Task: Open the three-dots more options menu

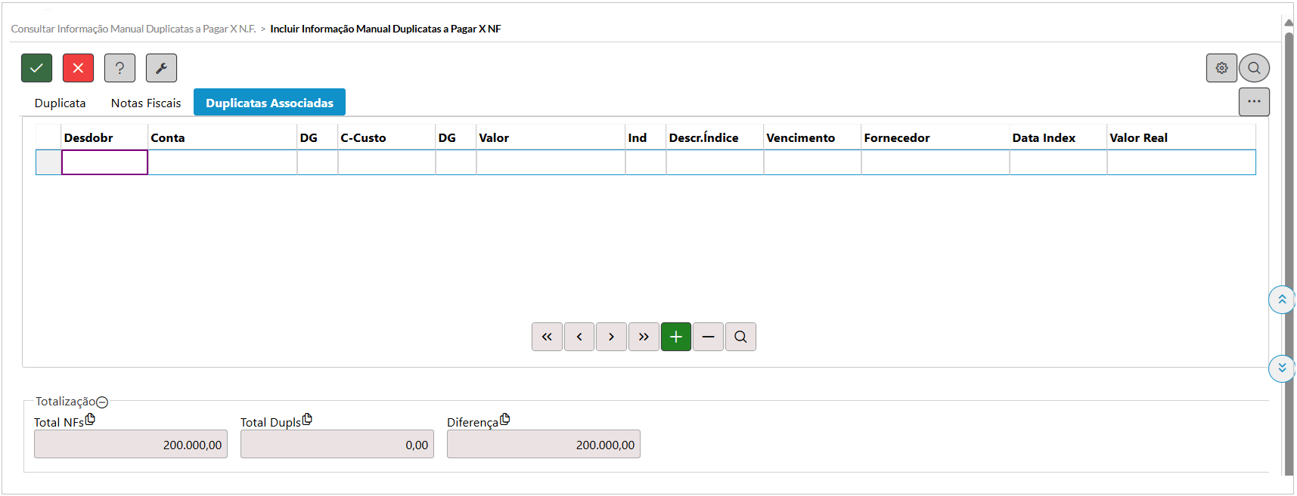Action: tap(1254, 102)
